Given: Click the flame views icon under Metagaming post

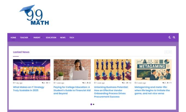Looking at the screenshot, I should [168, 83].
